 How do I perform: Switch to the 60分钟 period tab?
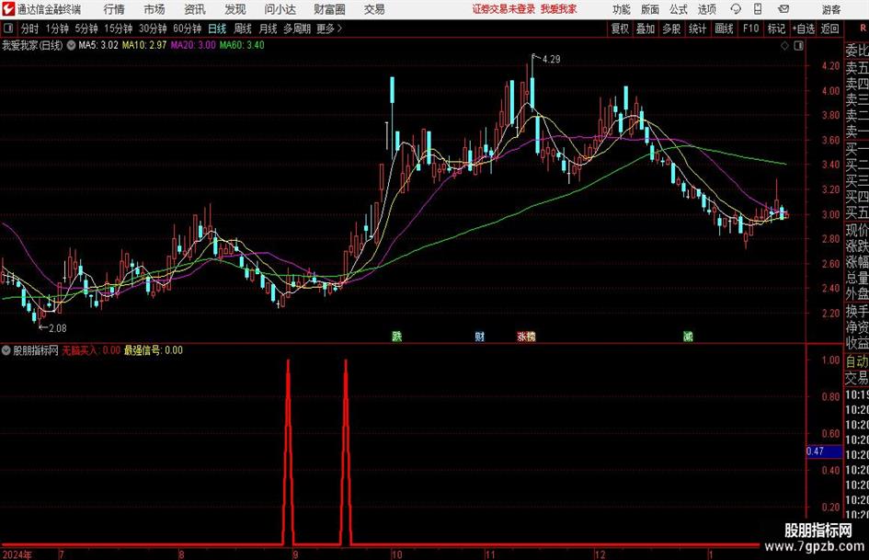(188, 29)
